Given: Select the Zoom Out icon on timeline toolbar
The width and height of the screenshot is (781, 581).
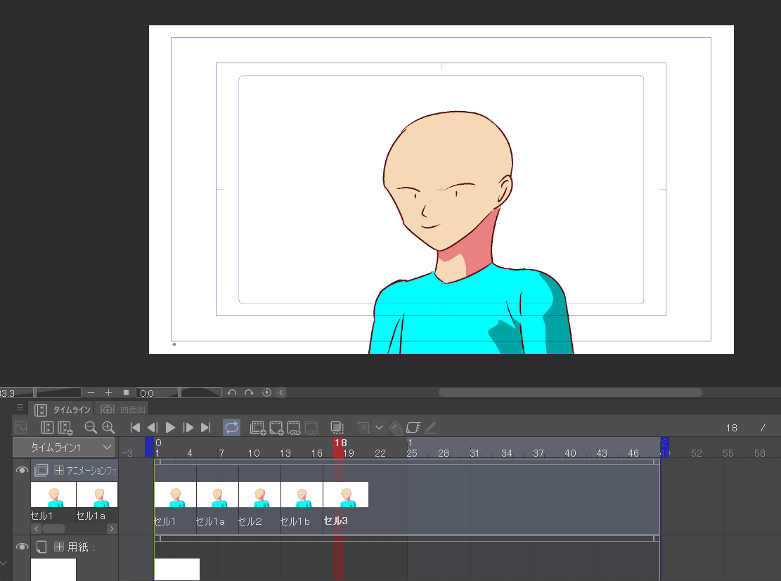Looking at the screenshot, I should point(89,427).
